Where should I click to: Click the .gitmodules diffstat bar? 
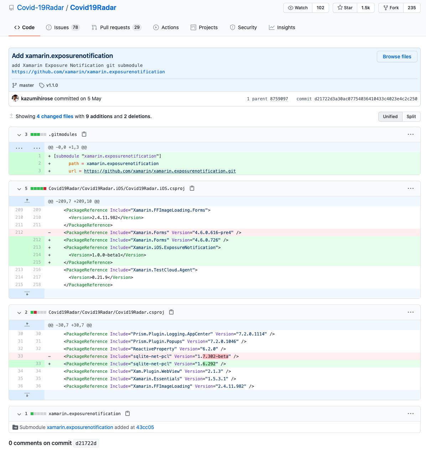click(38, 134)
